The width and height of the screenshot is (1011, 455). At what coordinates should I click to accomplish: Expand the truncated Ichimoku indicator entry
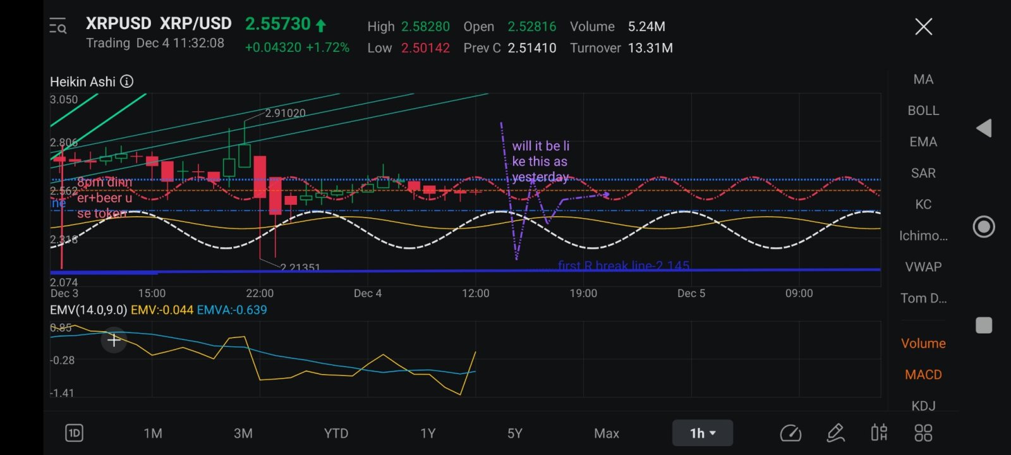pos(923,236)
